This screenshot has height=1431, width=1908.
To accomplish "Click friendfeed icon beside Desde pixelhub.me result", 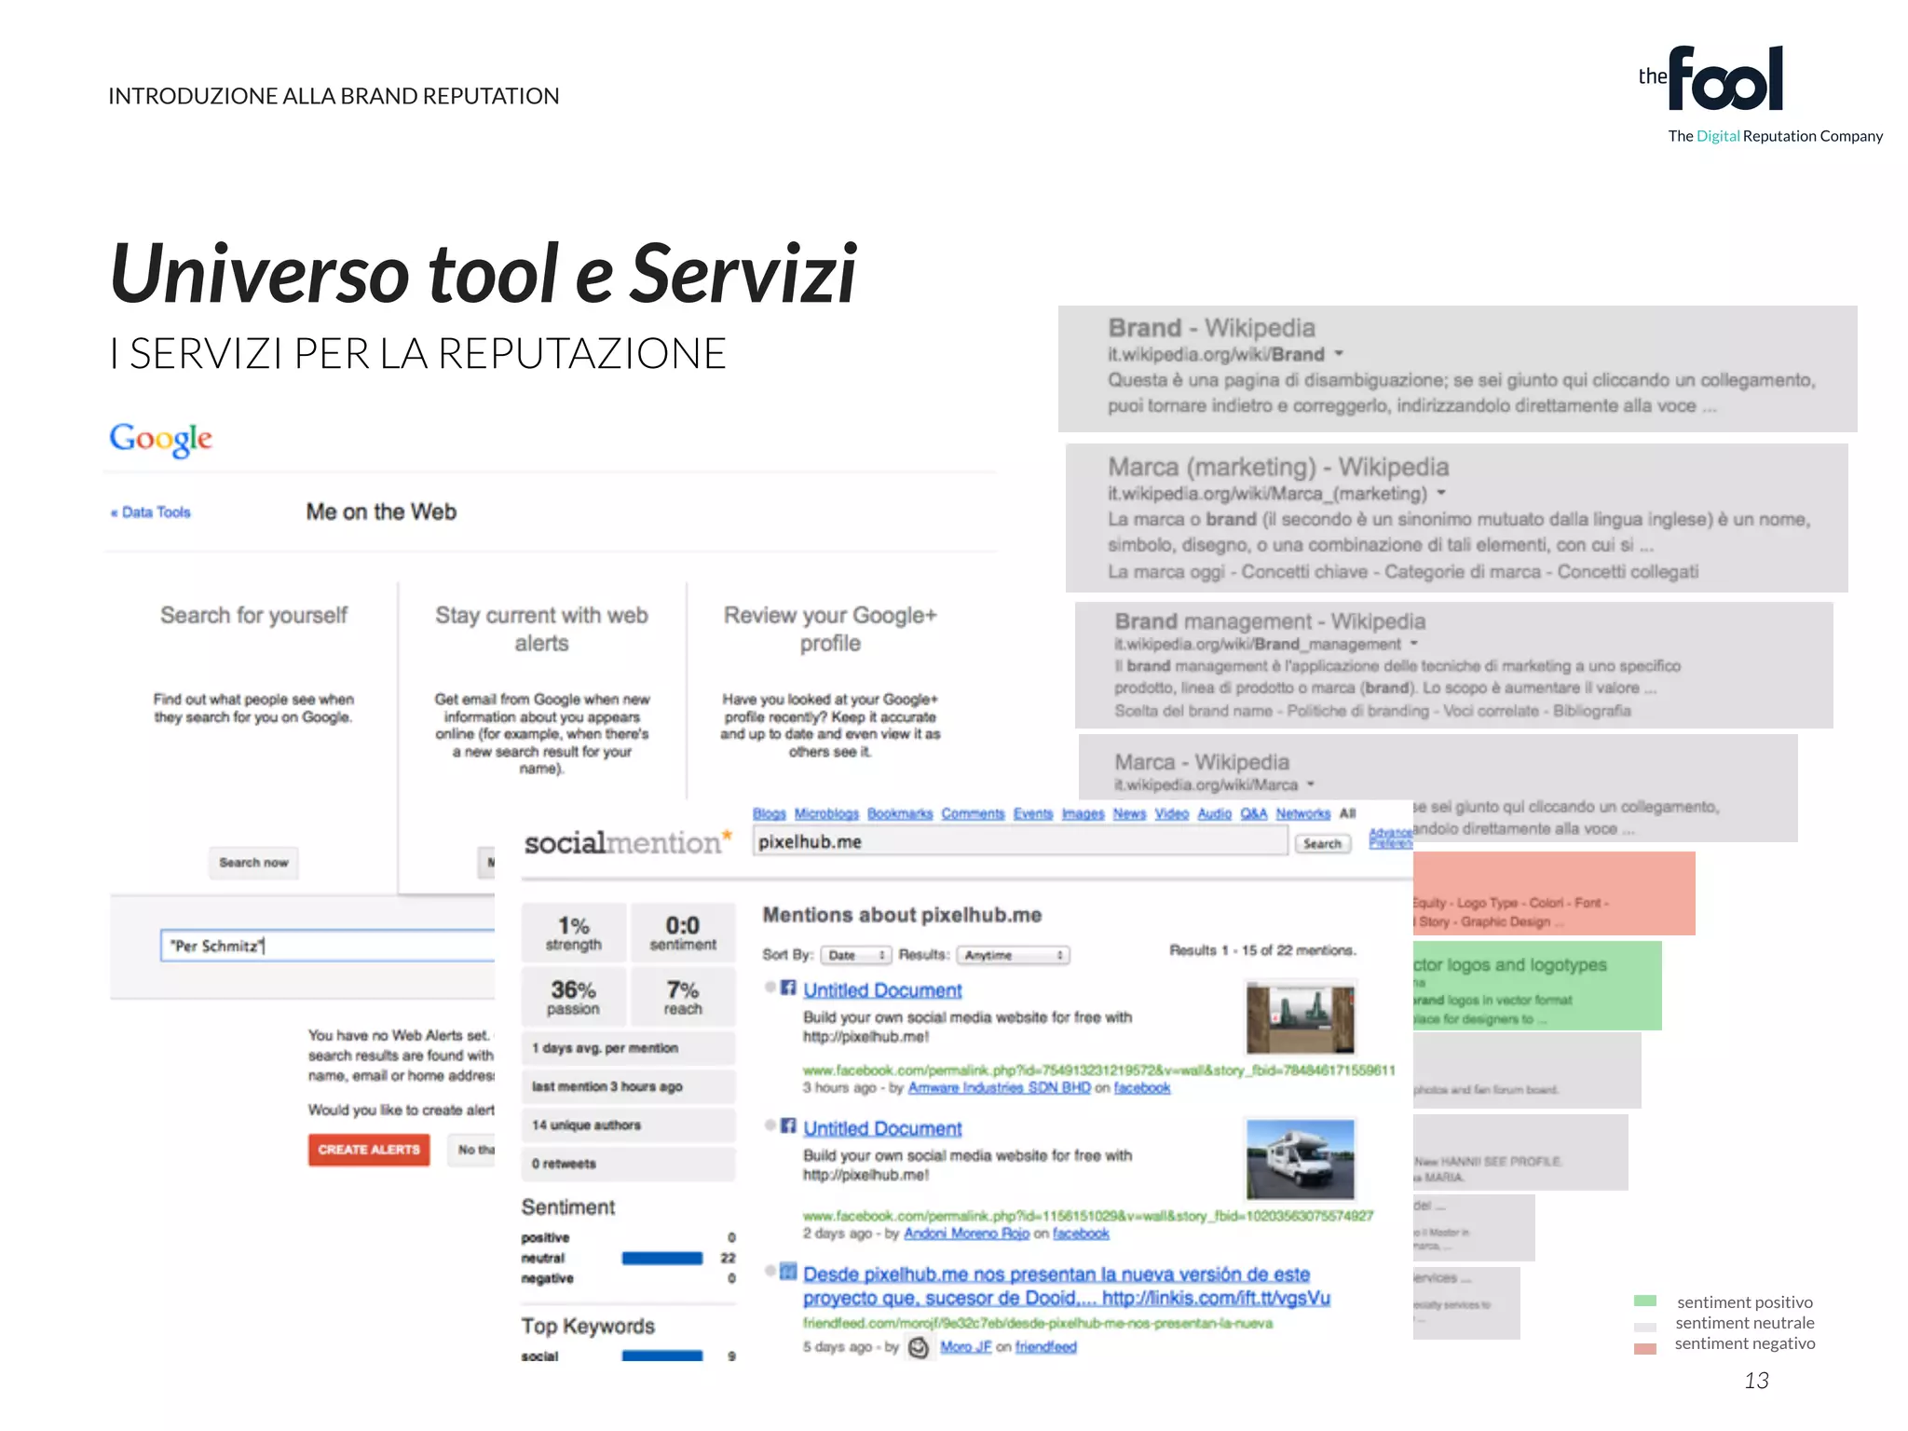I will (x=788, y=1271).
